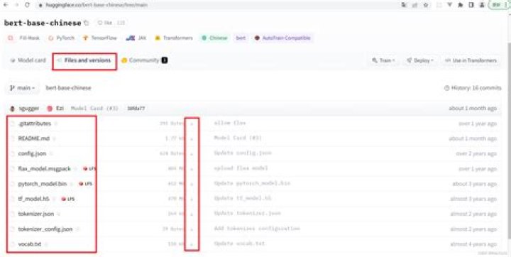Download .gitattributes with its download icon
Screen dimensions: 511x257
pyautogui.click(x=192, y=124)
